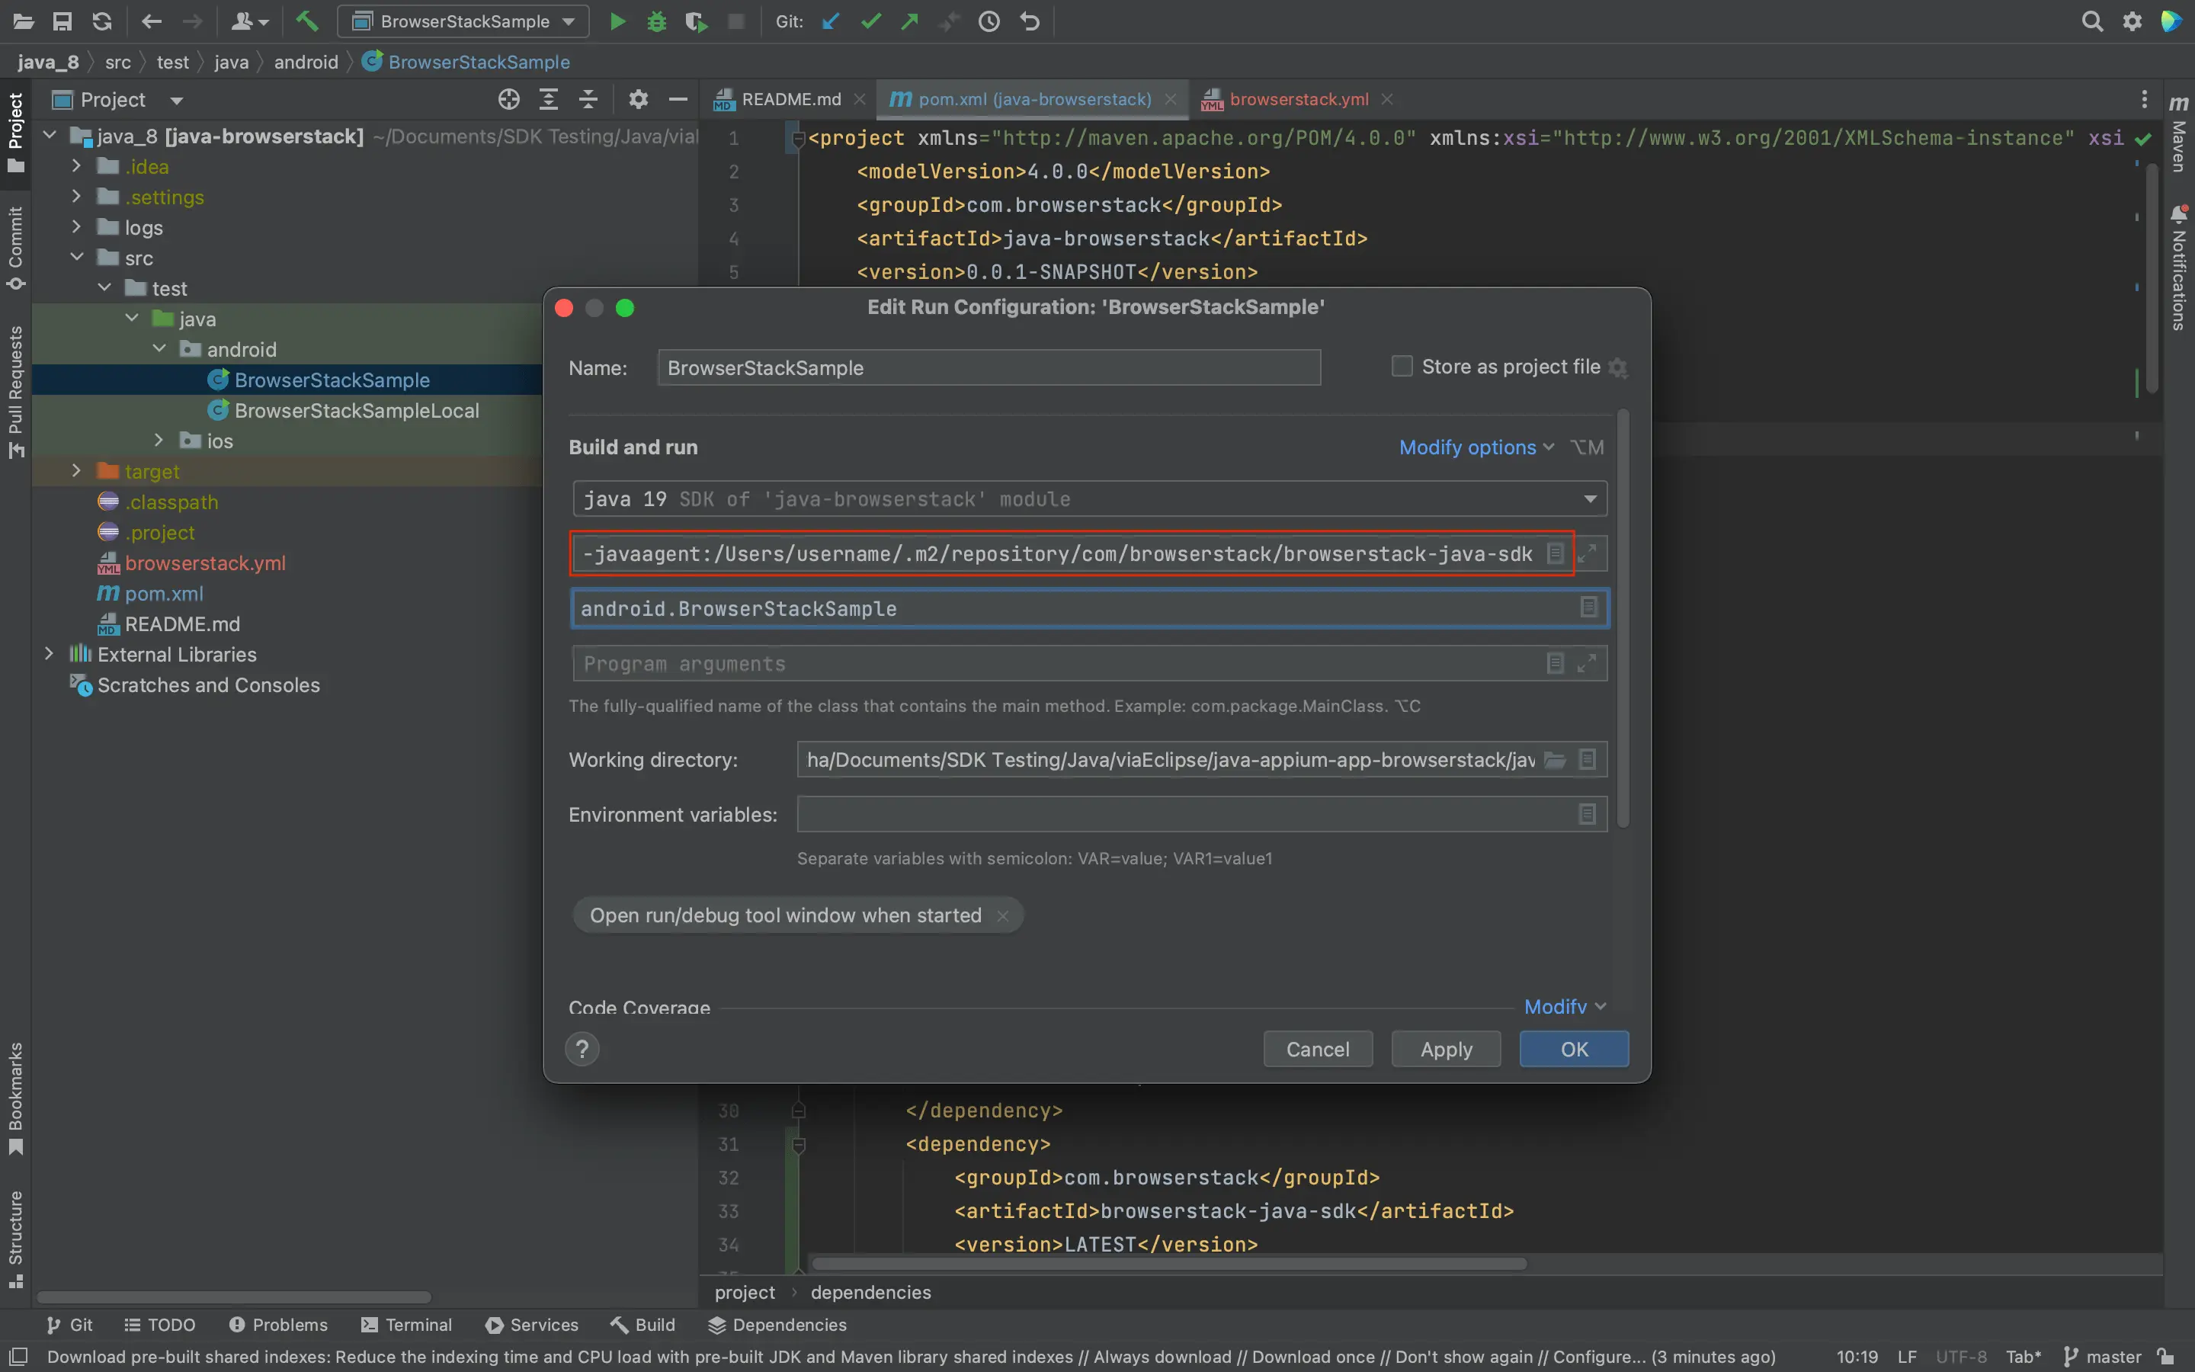Click Select Opened File target icon
Viewport: 2195px width, 1372px height.
click(x=509, y=99)
